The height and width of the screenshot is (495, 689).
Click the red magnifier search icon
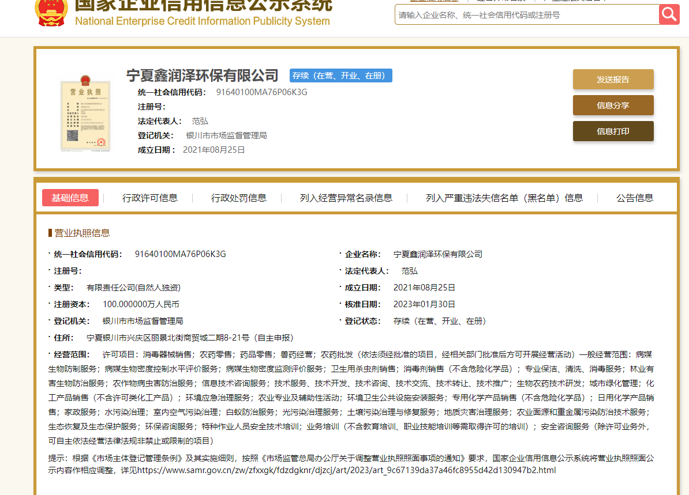pos(669,14)
